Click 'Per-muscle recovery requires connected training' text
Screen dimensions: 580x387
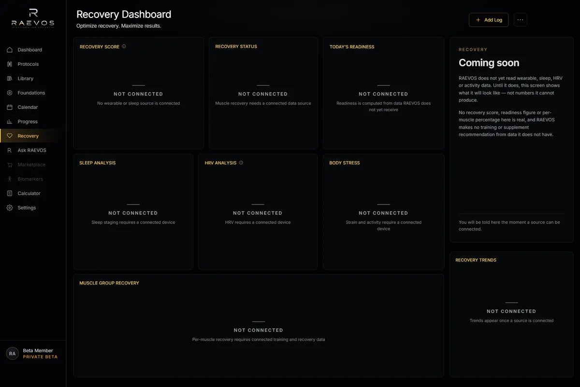pos(259,340)
